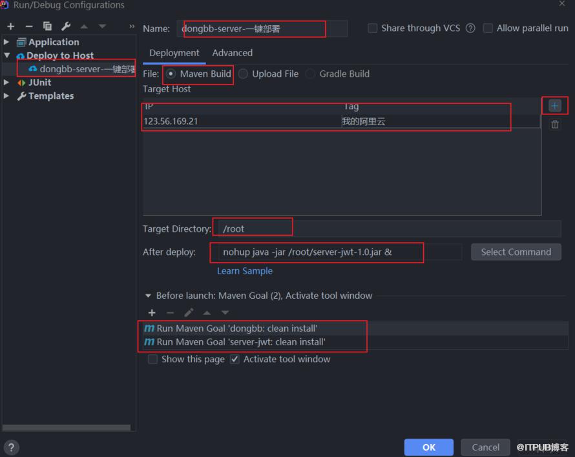The image size is (575, 457).
Task: Toggle Activate tool window checkbox
Action: (x=235, y=359)
